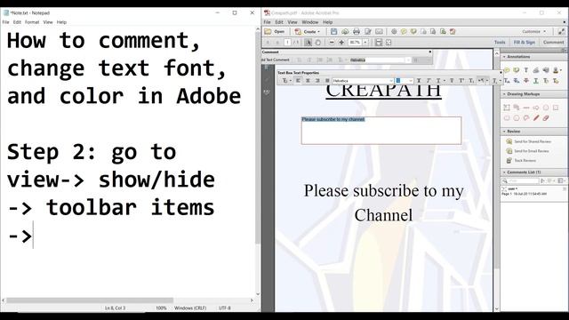Toggle left text alignment in Text Box Properties
The width and height of the screenshot is (569, 320).
[298, 81]
